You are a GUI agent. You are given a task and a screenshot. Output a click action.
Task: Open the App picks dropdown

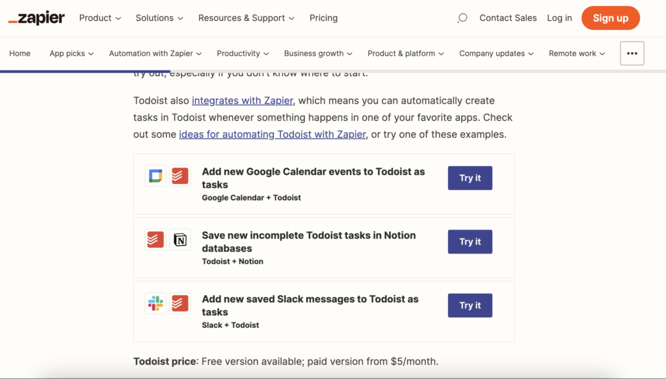(72, 53)
